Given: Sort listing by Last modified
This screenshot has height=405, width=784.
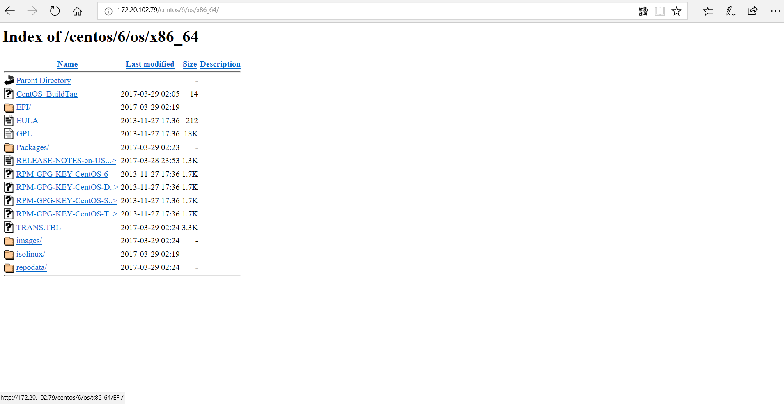Looking at the screenshot, I should 150,64.
